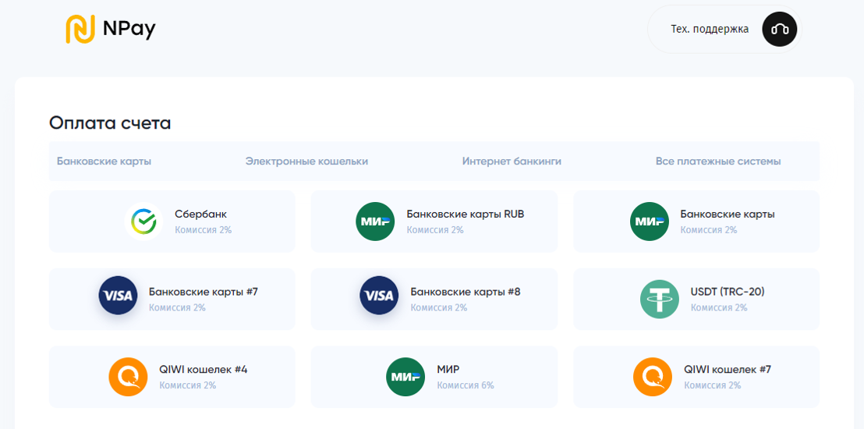Click VISA logo for Банковские карты #8
Image resolution: width=864 pixels, height=429 pixels.
pos(379,296)
